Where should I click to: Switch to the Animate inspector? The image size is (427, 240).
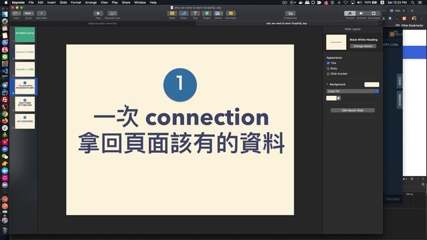click(x=362, y=13)
